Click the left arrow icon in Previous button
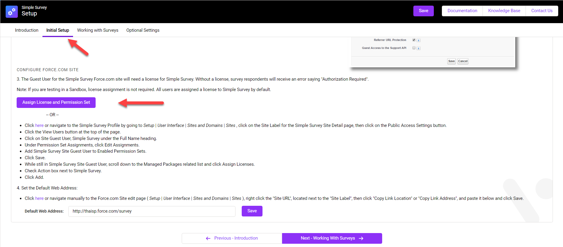Viewport: 563px width, 247px height. (x=208, y=238)
